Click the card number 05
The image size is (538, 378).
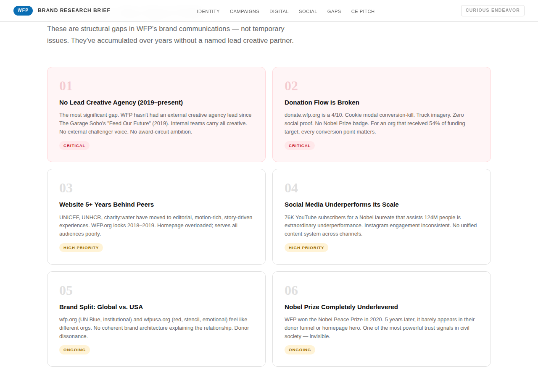pyautogui.click(x=66, y=291)
